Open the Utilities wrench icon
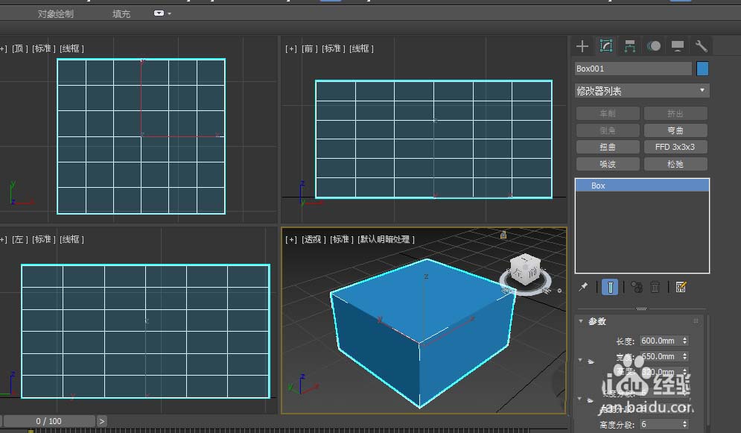The height and width of the screenshot is (433, 741). pos(701,46)
